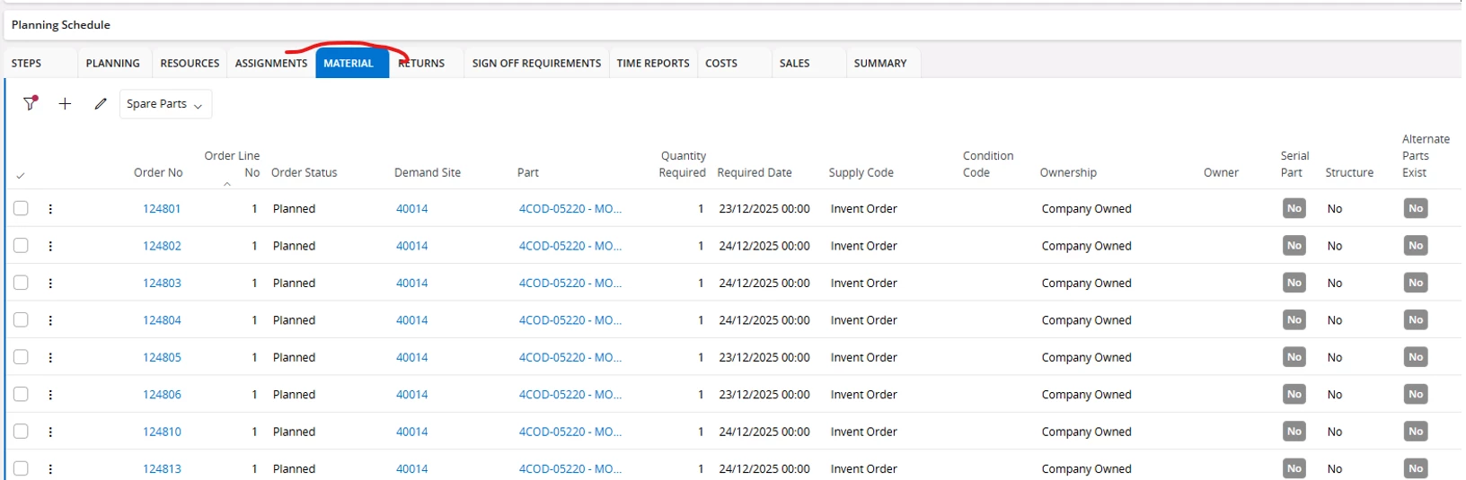Open the Time Reports tab

point(653,64)
